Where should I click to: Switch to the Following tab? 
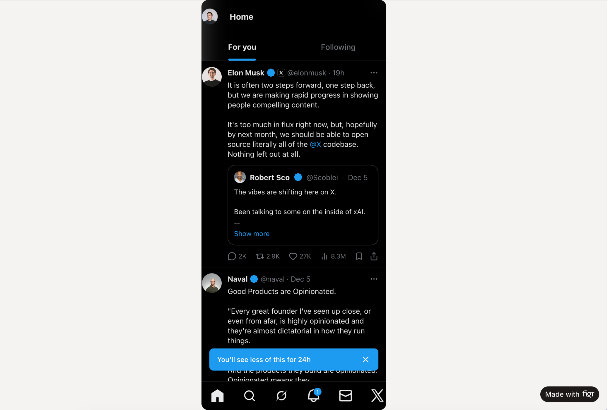[x=338, y=47]
